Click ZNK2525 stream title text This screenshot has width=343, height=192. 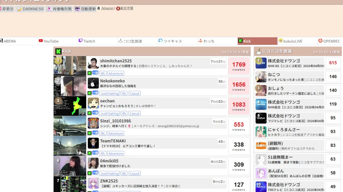click(140, 186)
